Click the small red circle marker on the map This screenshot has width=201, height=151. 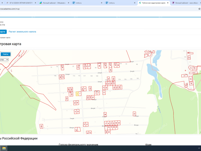click(x=185, y=70)
